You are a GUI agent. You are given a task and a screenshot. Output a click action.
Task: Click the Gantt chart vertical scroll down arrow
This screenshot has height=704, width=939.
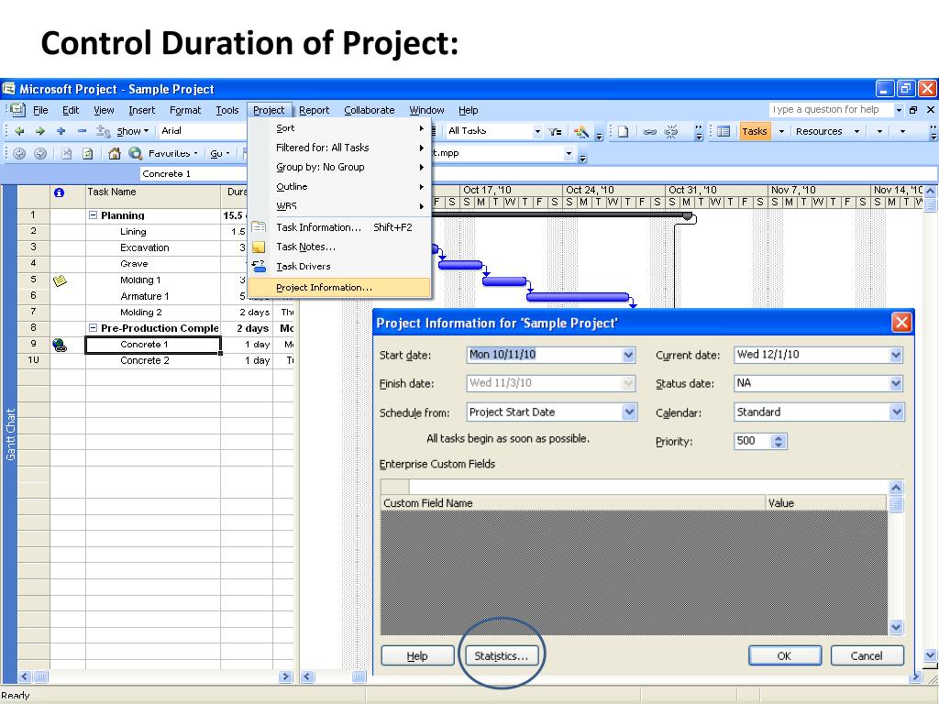(930, 655)
